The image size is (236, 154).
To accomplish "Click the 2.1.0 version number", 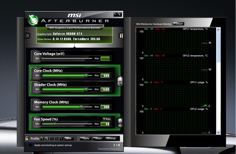I will pos(117,145).
